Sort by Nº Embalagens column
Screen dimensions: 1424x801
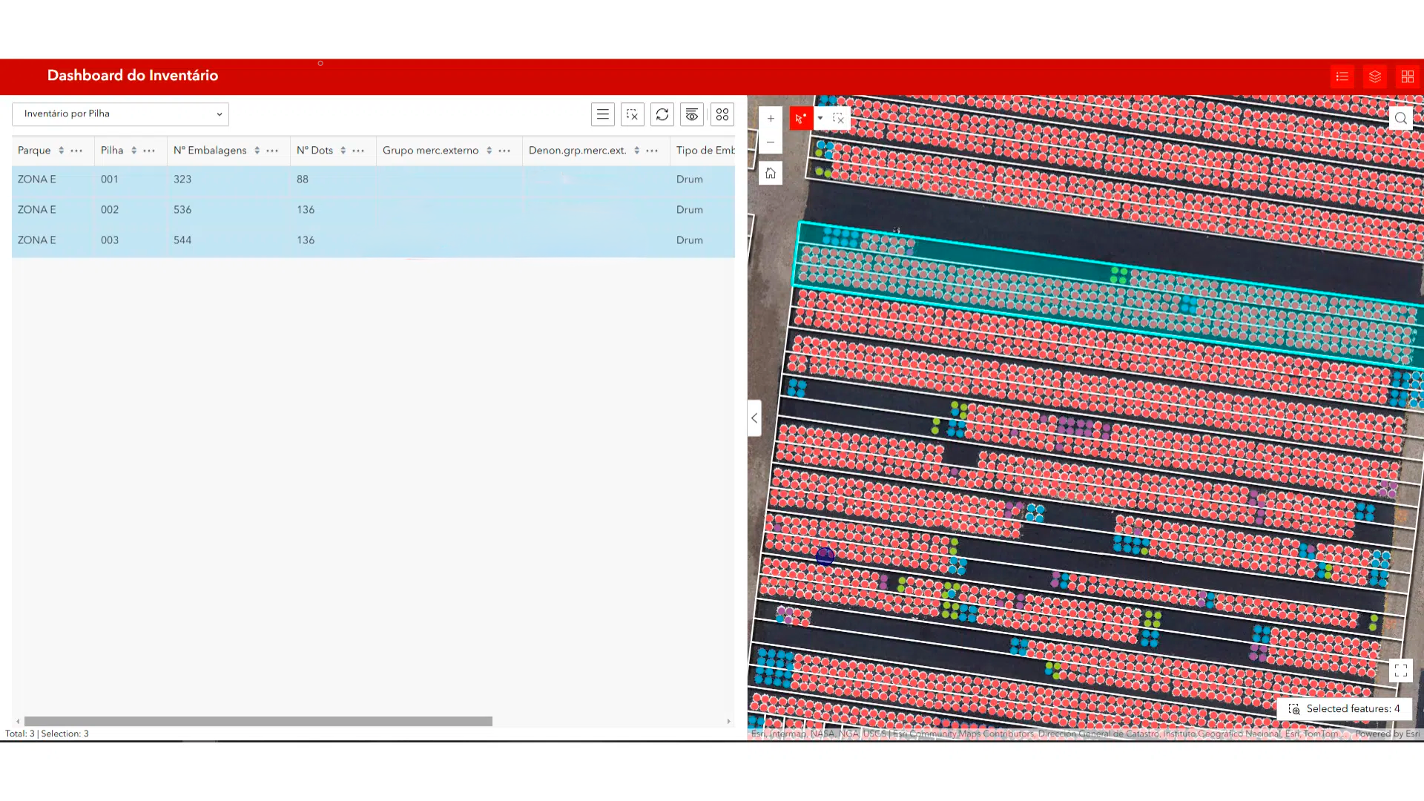(257, 151)
